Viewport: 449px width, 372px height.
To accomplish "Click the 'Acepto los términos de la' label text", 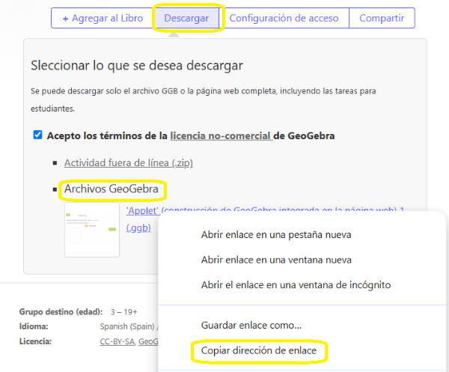I will point(107,135).
